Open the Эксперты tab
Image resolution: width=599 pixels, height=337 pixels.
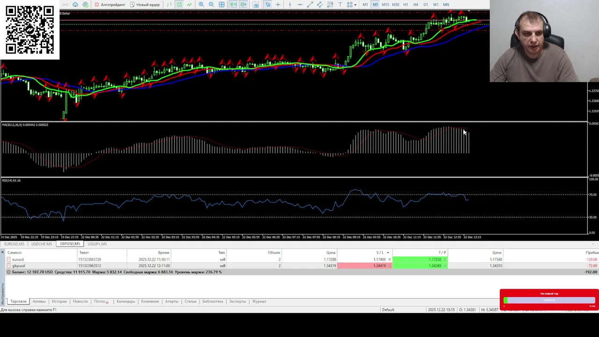click(237, 301)
